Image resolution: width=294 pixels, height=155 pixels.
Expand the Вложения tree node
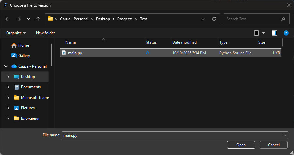(8, 118)
